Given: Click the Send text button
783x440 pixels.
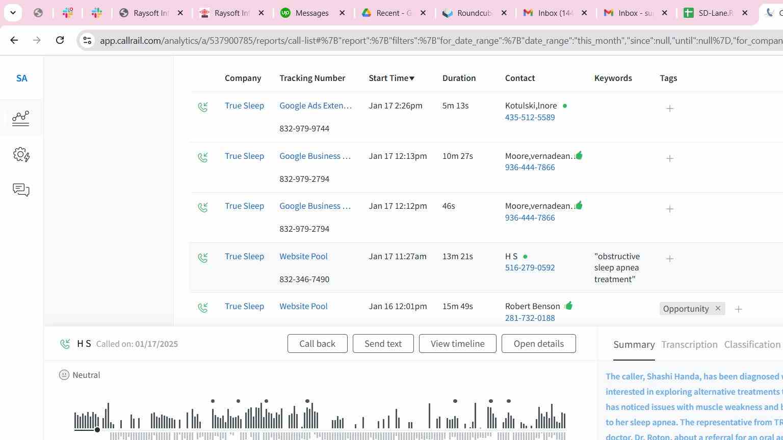Looking at the screenshot, I should tap(383, 344).
